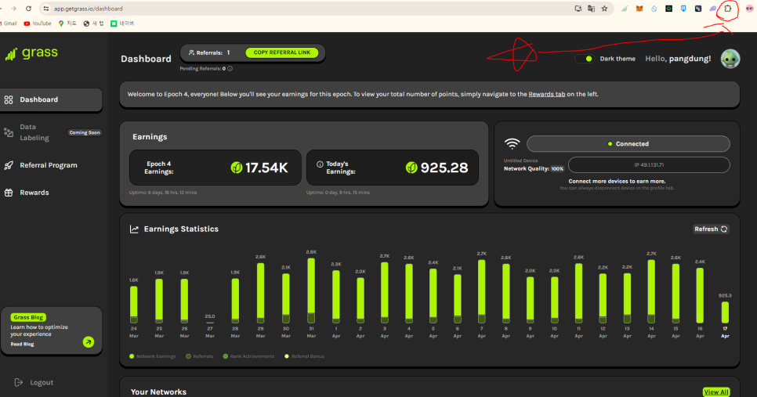Toggle the Referral Bonus legend item
This screenshot has height=397, width=757.
[x=305, y=356]
